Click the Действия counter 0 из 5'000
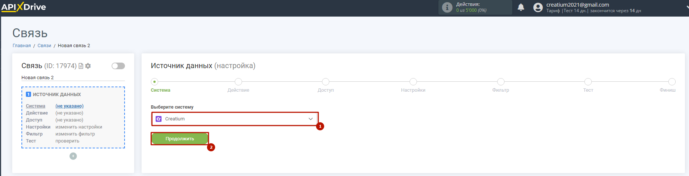Viewport: 689px width, 176px height. pos(471,10)
